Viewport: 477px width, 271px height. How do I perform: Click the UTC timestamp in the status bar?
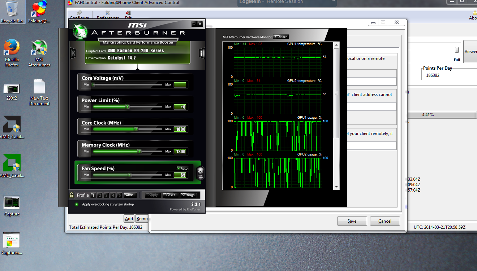pos(439,227)
